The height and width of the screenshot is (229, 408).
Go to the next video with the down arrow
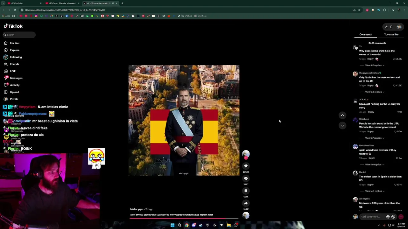pyautogui.click(x=342, y=125)
